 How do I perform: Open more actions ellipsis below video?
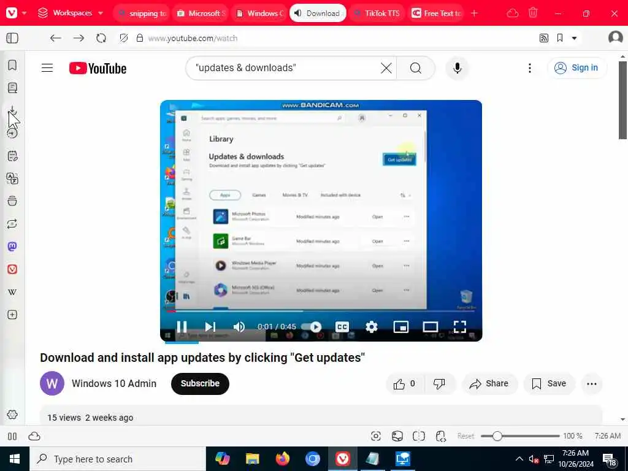pos(592,384)
